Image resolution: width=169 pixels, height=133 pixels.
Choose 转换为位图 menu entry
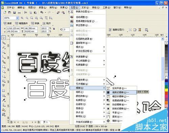coord(88,12)
